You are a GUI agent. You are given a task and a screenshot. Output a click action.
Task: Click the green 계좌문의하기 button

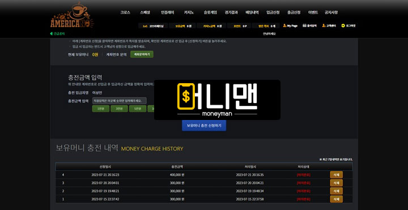142,54
